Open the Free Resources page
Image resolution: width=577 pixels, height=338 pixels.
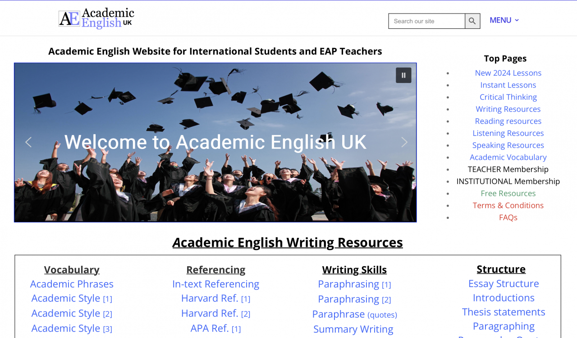click(508, 193)
